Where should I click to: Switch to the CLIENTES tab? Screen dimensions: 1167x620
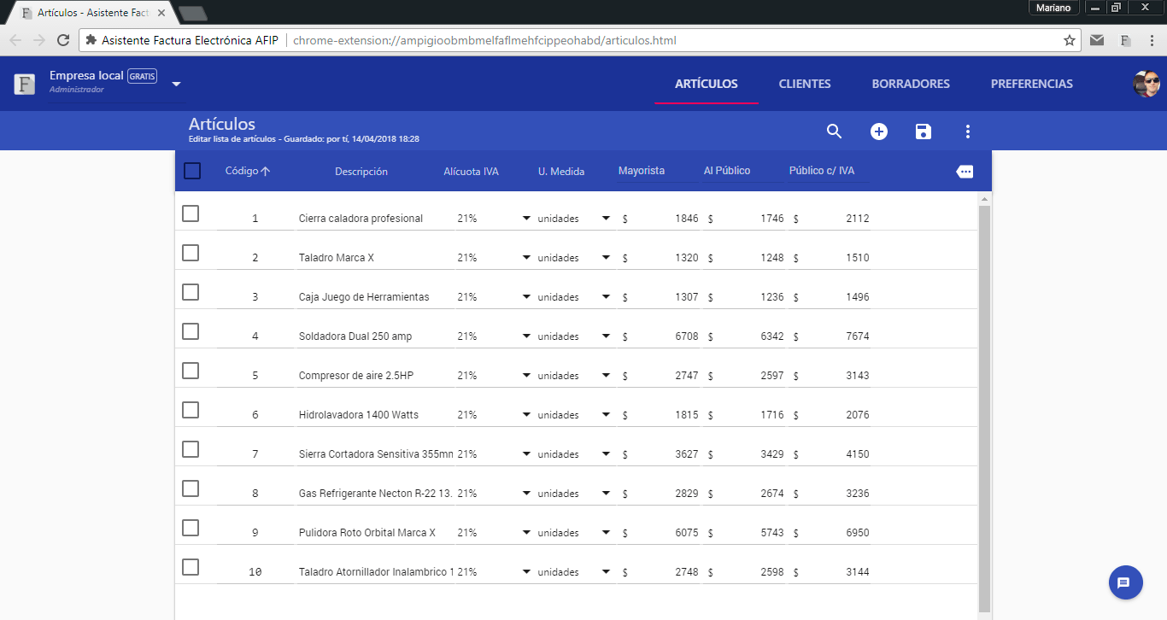point(804,84)
